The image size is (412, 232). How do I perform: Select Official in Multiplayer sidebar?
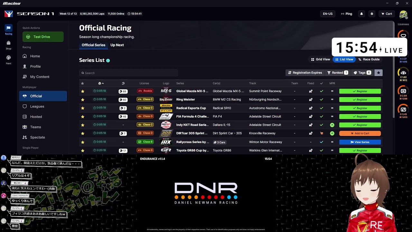43,96
